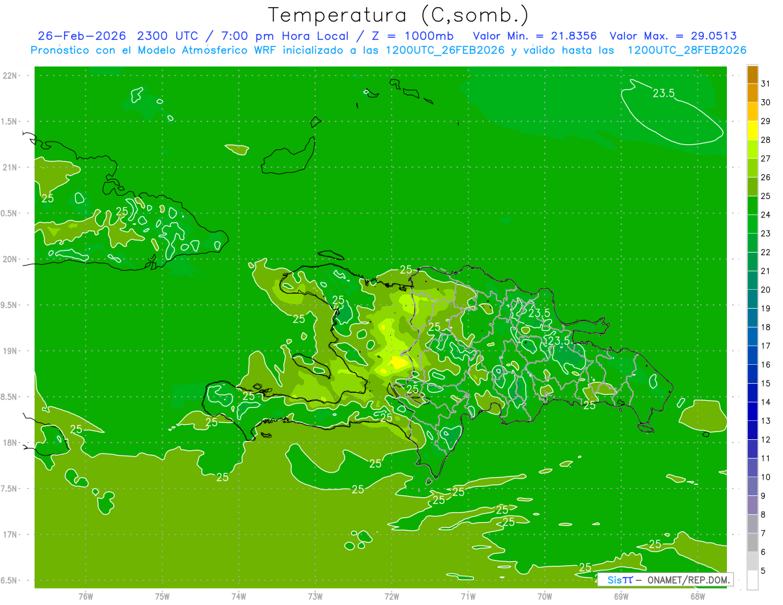Click the brightest yellow hotspot near 72W
783x605 pixels.
click(x=397, y=362)
